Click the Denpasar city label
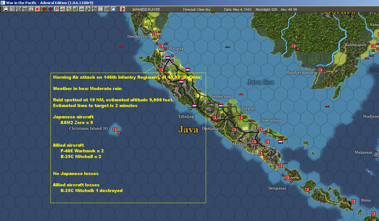This screenshot has height=221, width=379. tap(277, 188)
